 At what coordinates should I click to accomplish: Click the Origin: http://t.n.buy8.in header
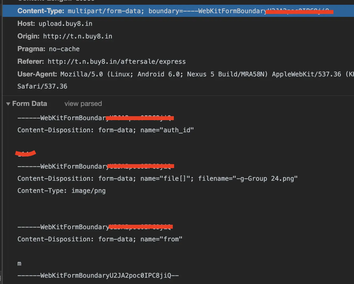tap(65, 36)
